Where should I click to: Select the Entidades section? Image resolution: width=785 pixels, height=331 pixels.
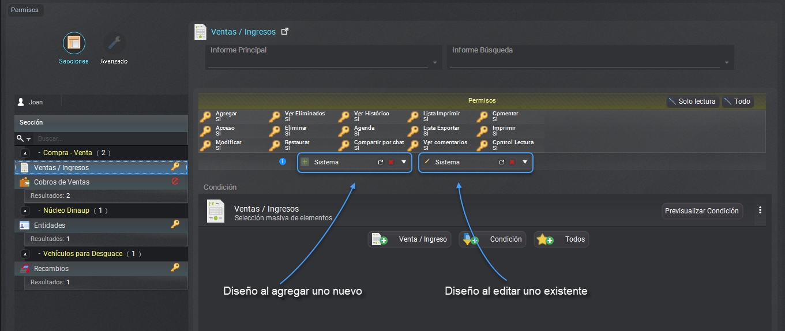[x=50, y=225]
